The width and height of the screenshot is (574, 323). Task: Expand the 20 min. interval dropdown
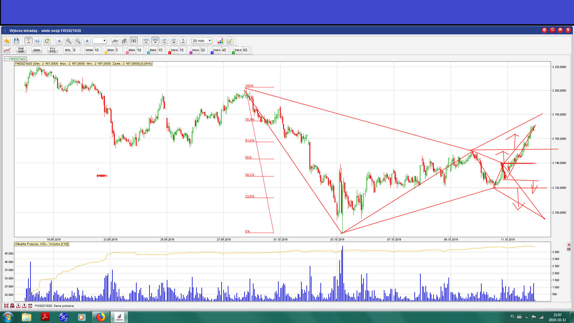point(210,41)
